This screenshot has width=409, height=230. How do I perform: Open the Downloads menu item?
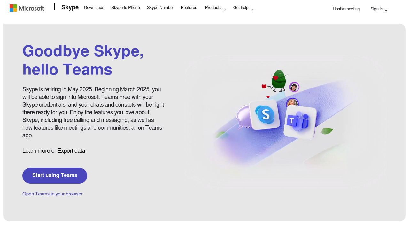(94, 8)
